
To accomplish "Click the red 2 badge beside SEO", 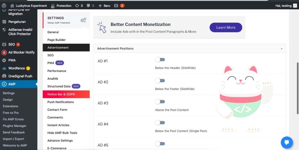I will point(18,44).
